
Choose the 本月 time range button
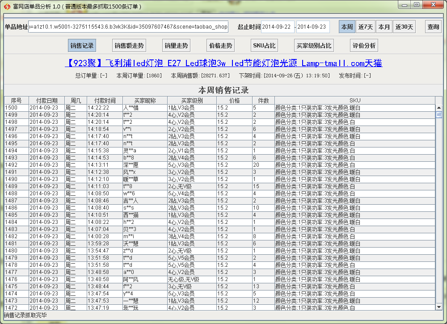(x=384, y=27)
